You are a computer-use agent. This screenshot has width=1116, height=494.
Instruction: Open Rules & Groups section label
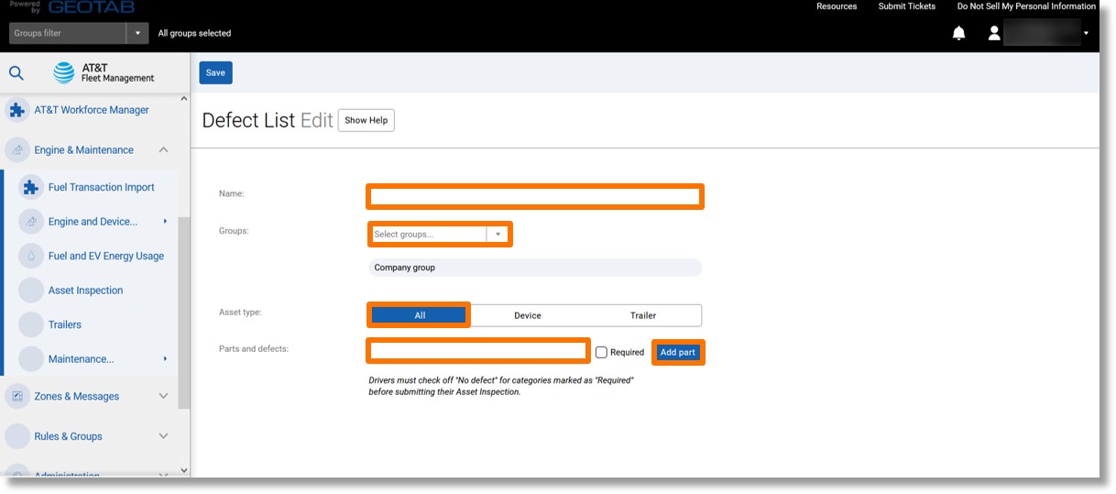coord(69,436)
